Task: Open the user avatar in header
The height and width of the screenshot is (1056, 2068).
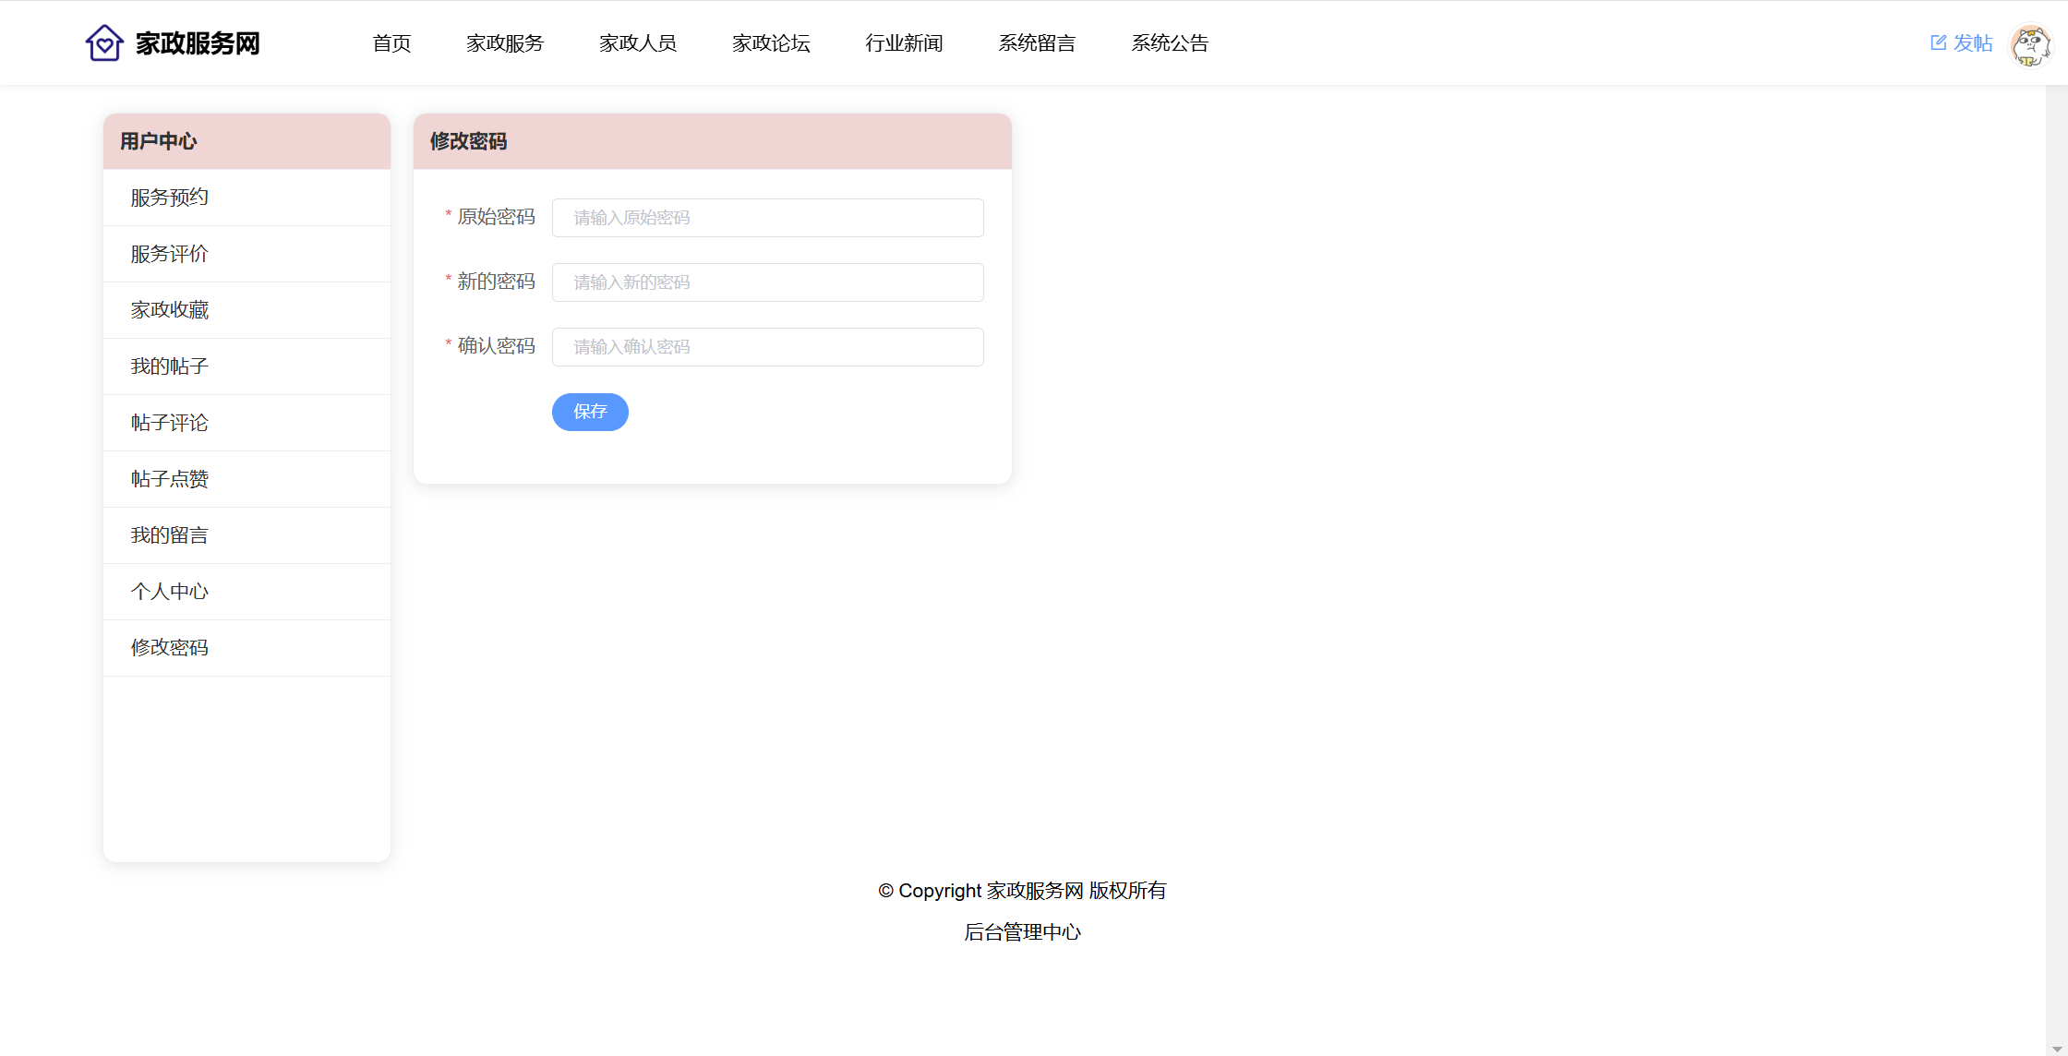Action: coord(2030,44)
